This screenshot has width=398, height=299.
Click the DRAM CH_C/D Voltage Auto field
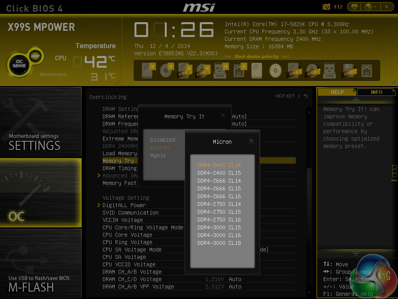(235, 279)
